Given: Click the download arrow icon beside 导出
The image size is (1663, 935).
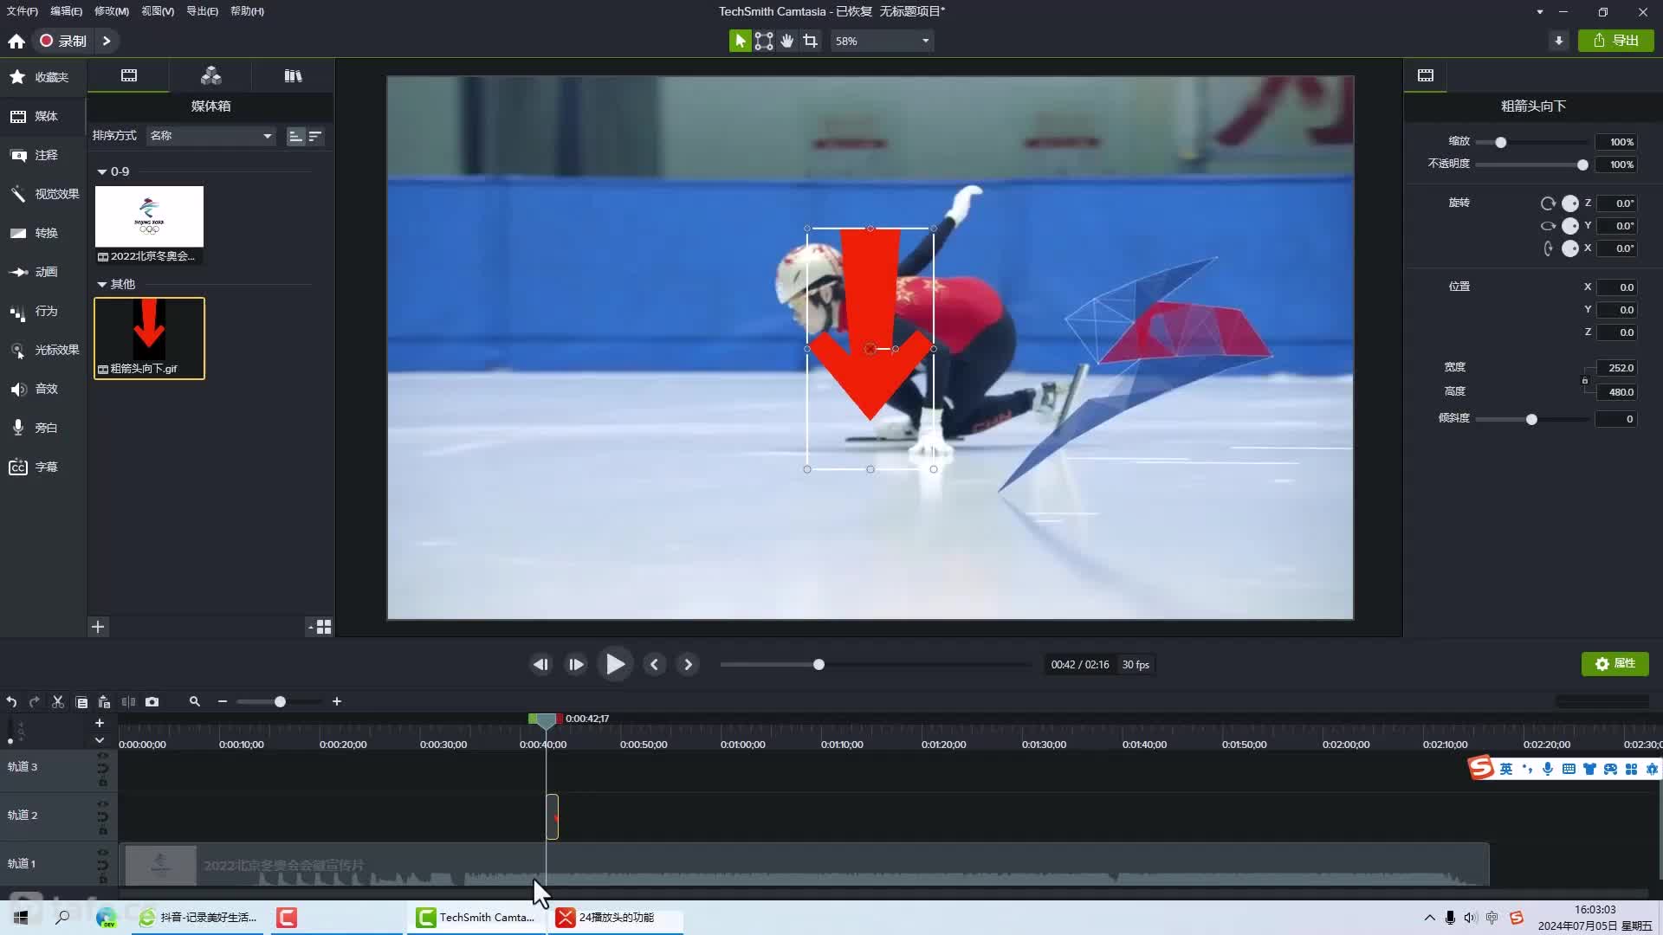Looking at the screenshot, I should [1558, 41].
